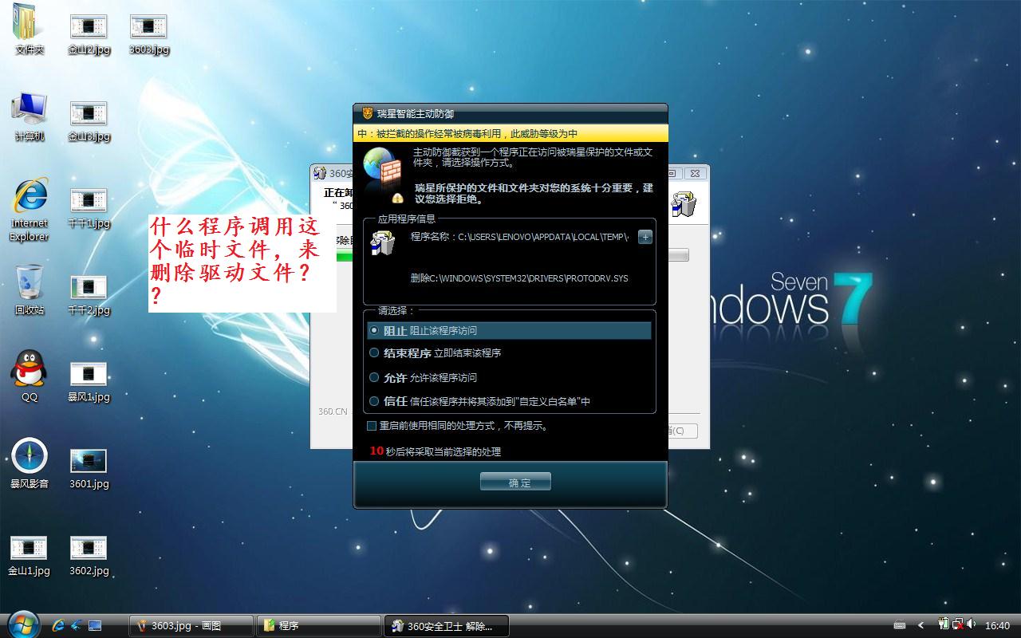Screen dimensions: 1021x638
Task: Click the 程序名称 path text
Action: [x=519, y=237]
